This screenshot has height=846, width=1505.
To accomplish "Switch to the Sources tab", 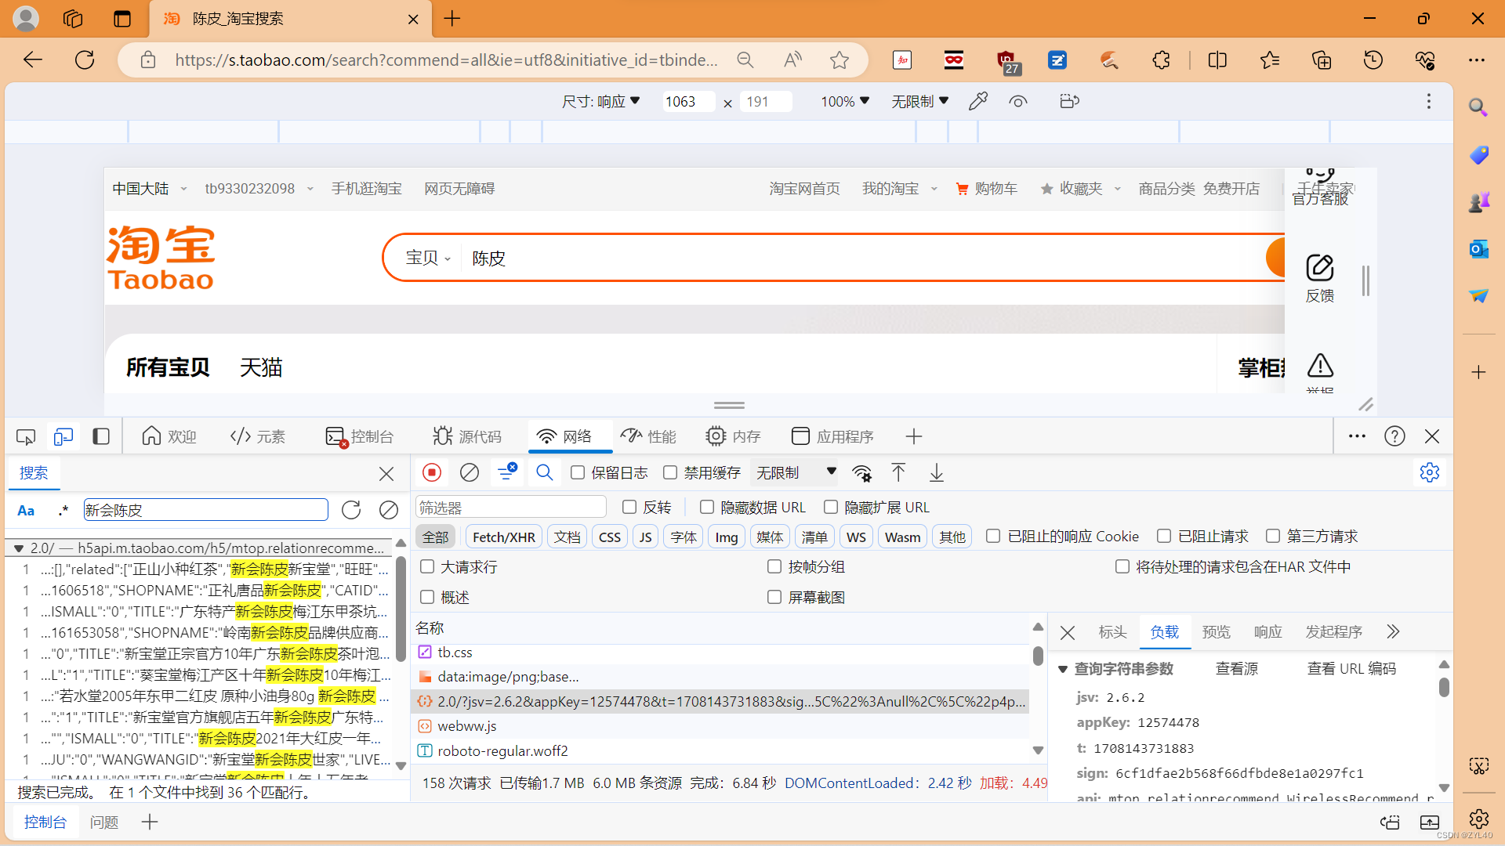I will [x=467, y=436].
